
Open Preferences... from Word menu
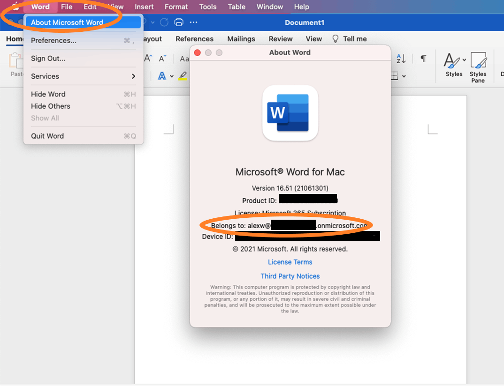[x=83, y=40]
